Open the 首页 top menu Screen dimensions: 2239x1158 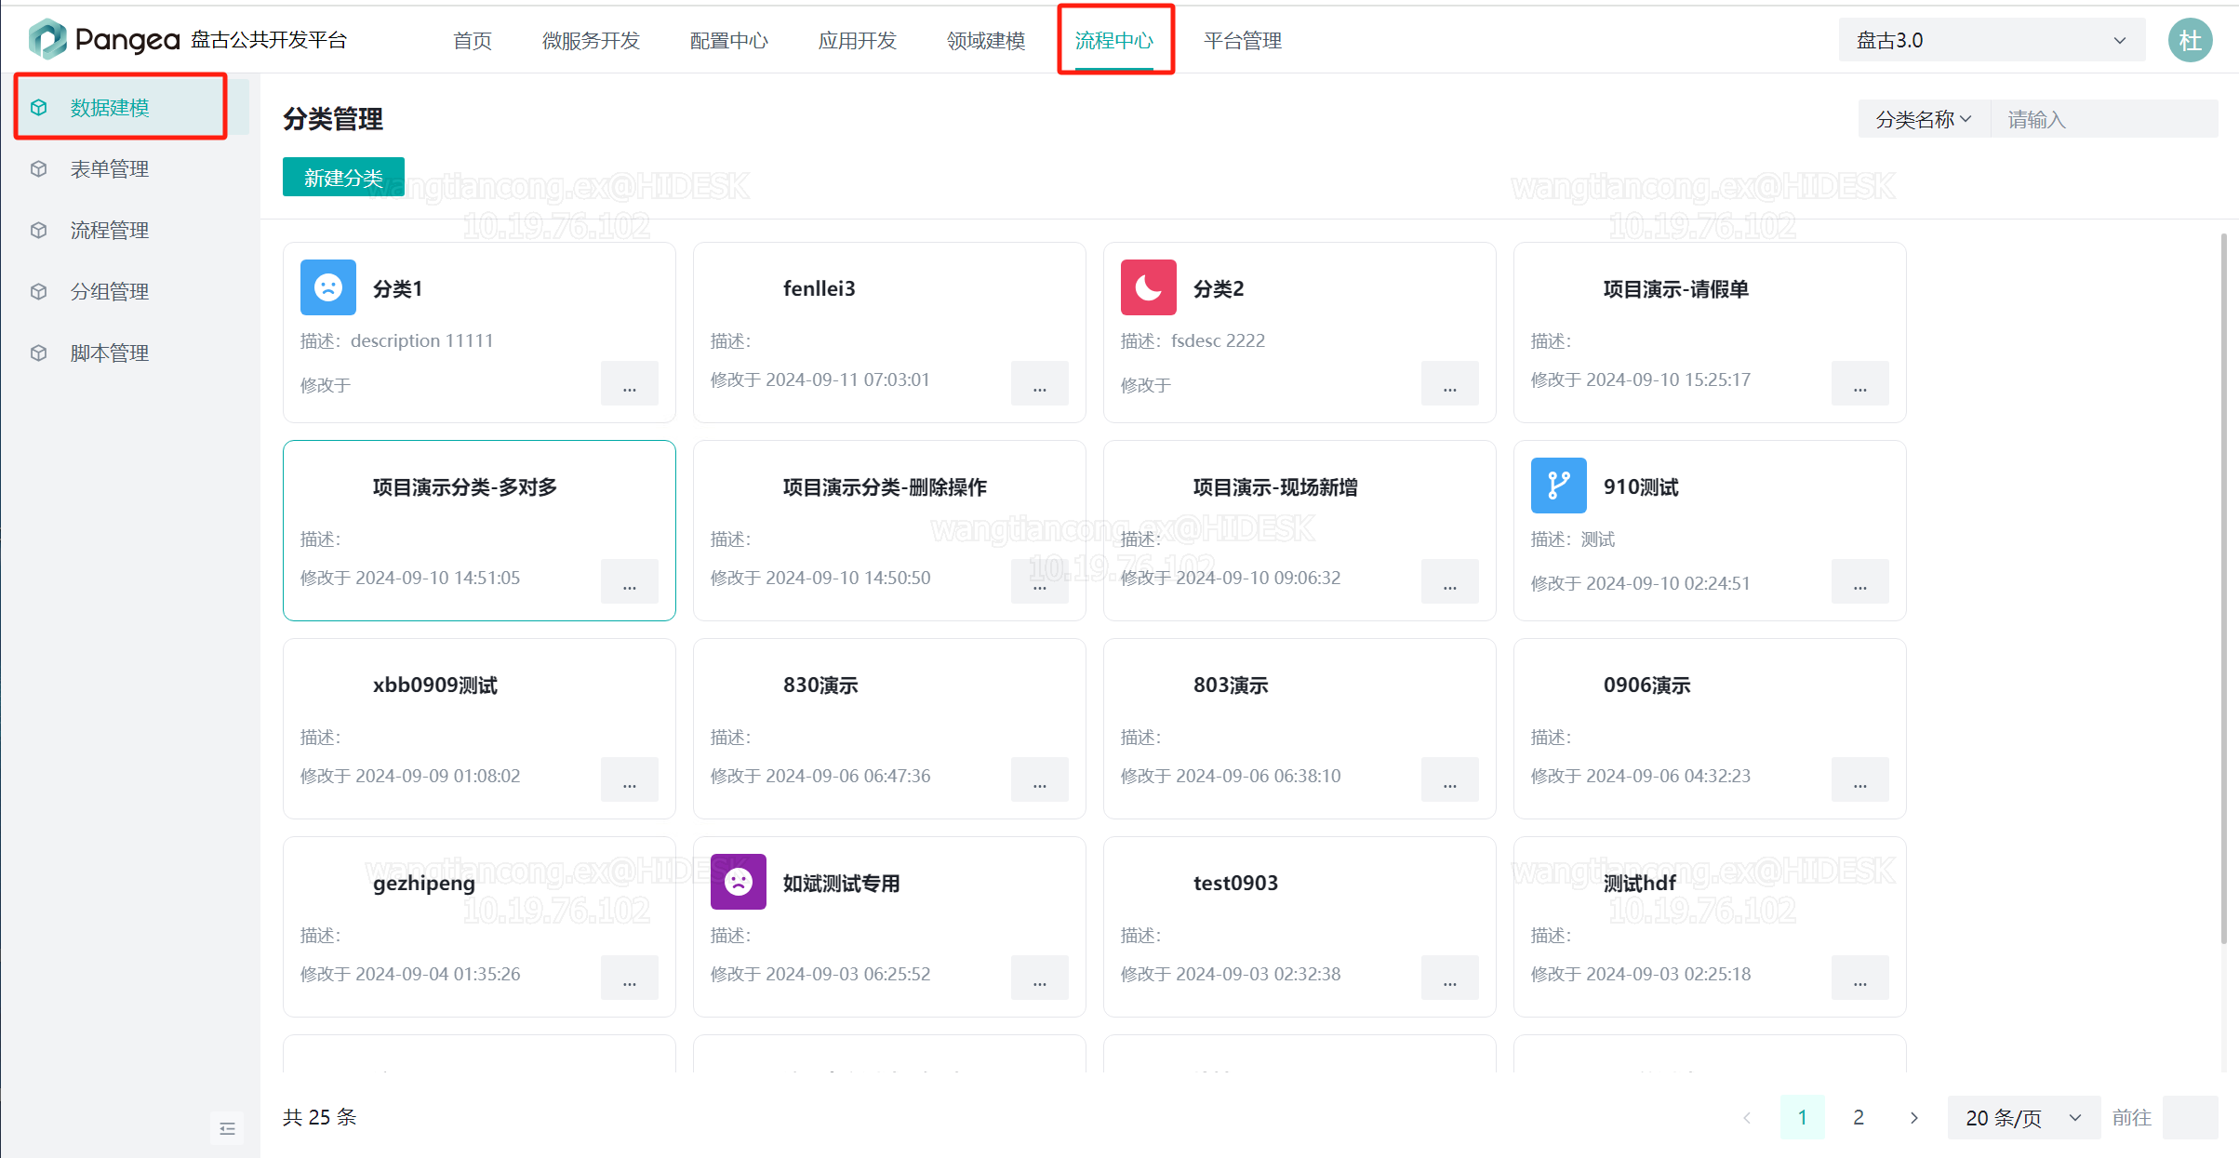[x=473, y=40]
